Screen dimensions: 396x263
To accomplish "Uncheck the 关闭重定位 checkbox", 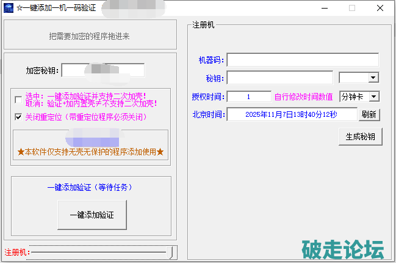I will tap(18, 117).
